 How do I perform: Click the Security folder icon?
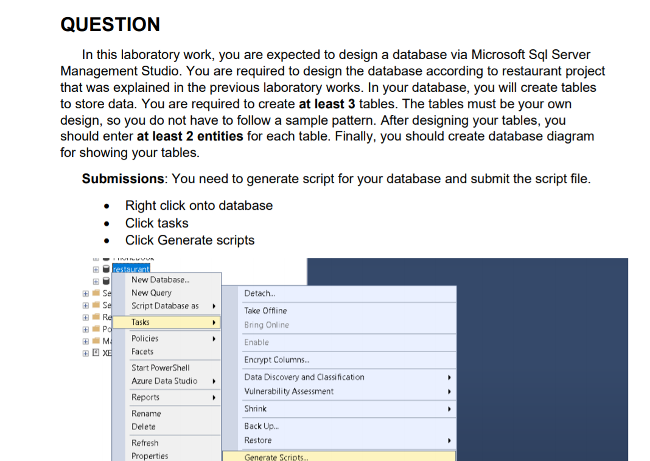96,293
